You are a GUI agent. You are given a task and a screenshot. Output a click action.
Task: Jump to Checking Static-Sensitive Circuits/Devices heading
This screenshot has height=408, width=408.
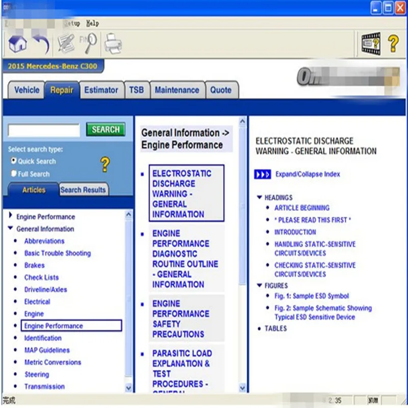point(315,270)
